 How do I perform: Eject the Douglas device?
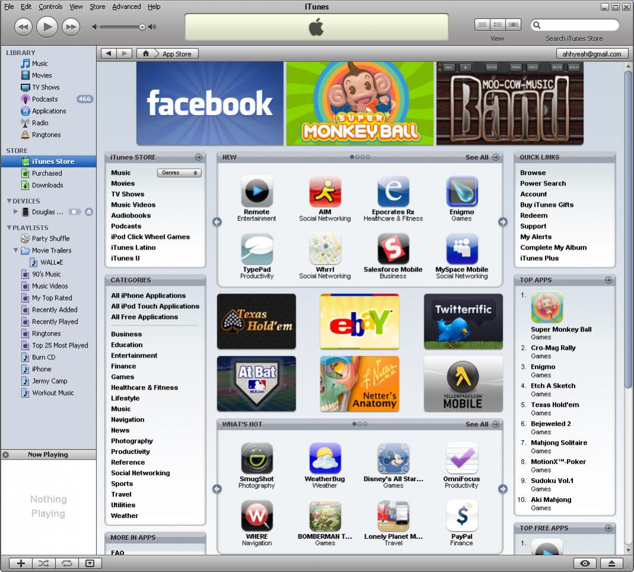point(89,211)
